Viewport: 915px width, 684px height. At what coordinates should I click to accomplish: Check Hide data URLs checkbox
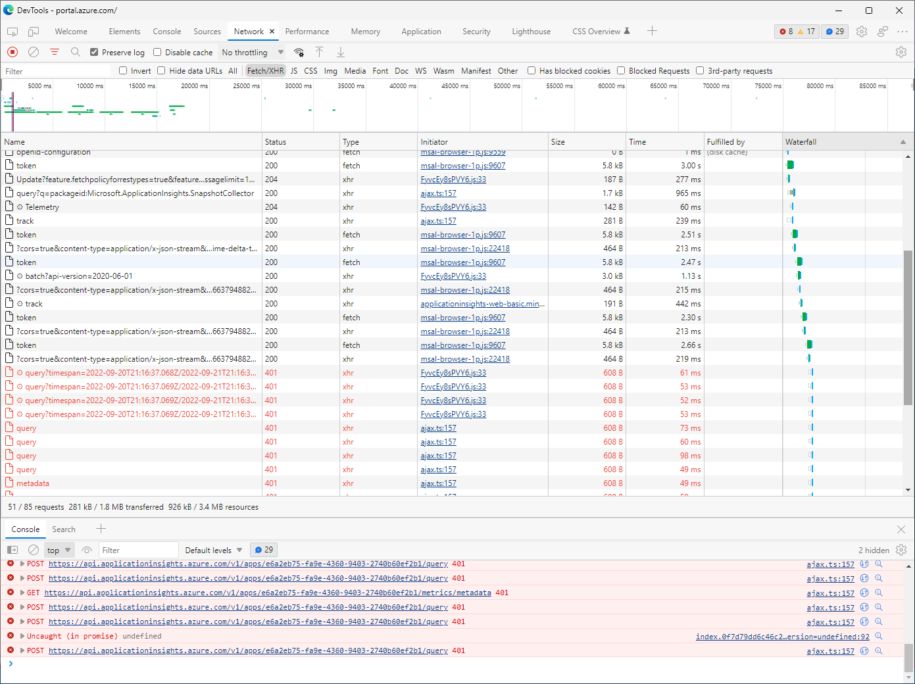[161, 70]
